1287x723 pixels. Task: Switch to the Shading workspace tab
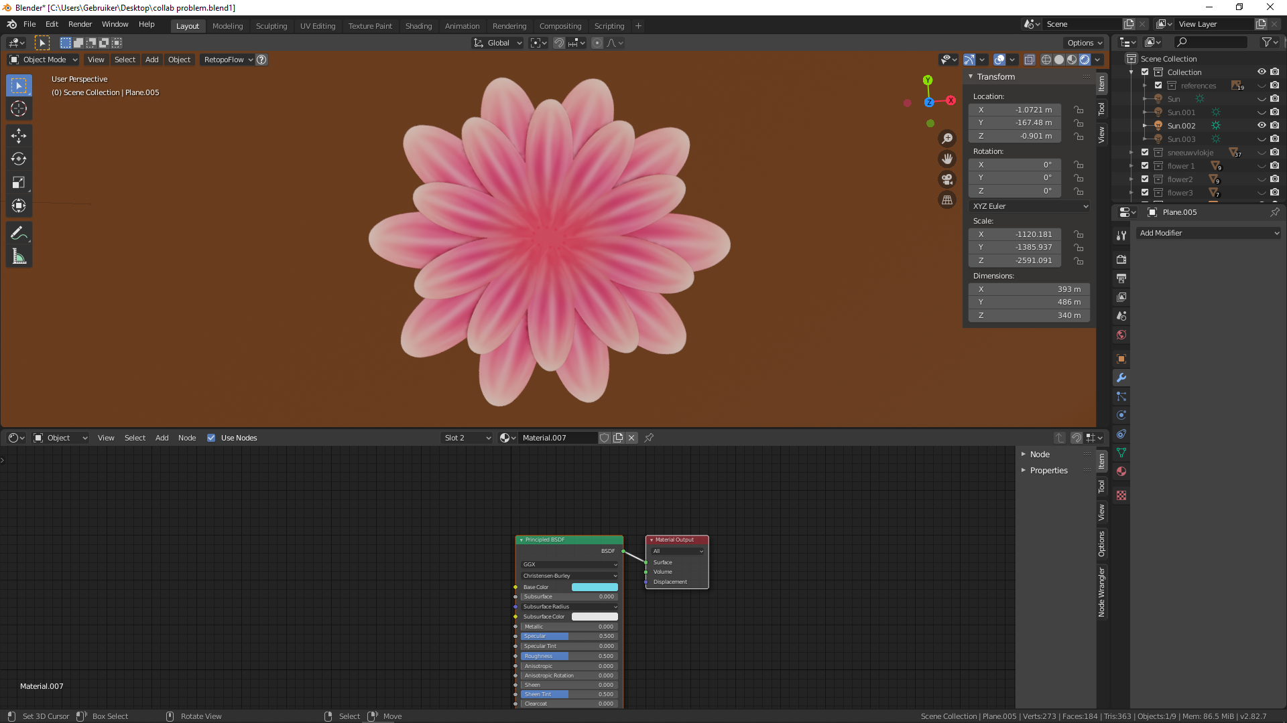(x=418, y=26)
